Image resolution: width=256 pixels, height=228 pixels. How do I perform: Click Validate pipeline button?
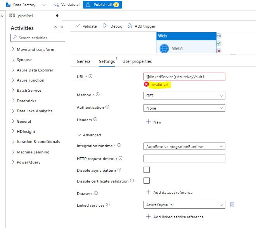86,26
